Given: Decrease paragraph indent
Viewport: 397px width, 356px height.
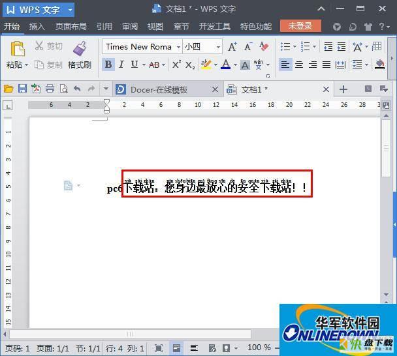Looking at the screenshot, I should 328,47.
